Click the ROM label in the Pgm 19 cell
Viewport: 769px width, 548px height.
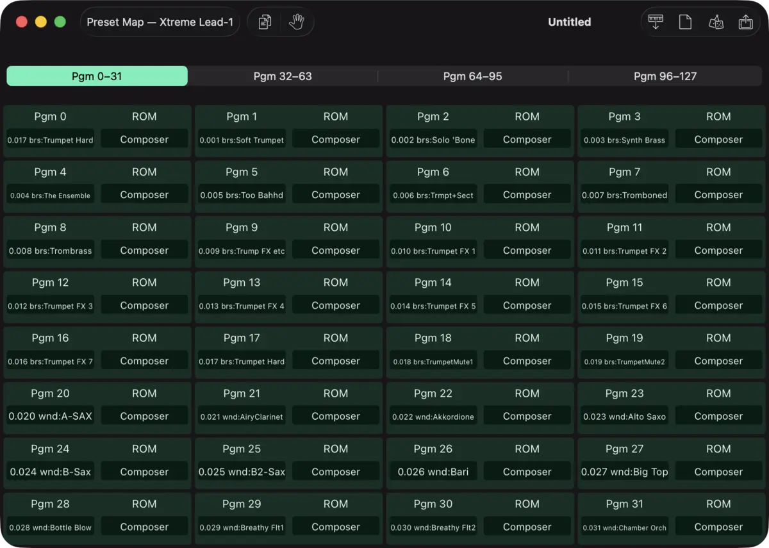click(718, 338)
